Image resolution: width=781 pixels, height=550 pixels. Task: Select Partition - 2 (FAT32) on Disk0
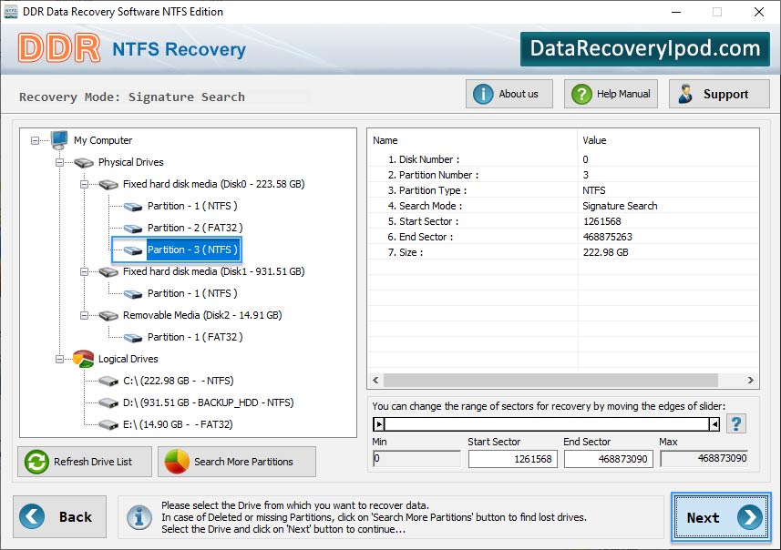[x=195, y=228]
